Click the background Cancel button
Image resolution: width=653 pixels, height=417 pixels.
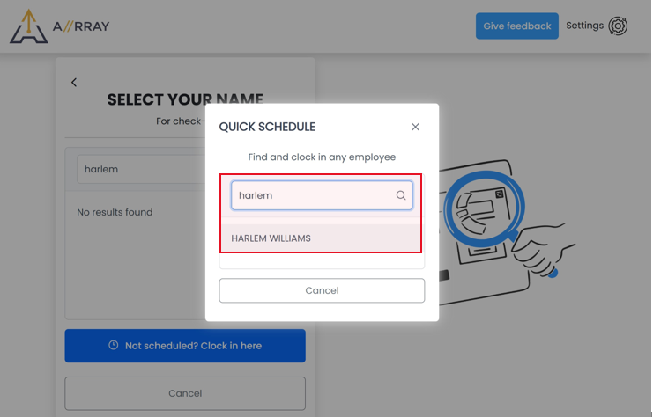coord(185,393)
